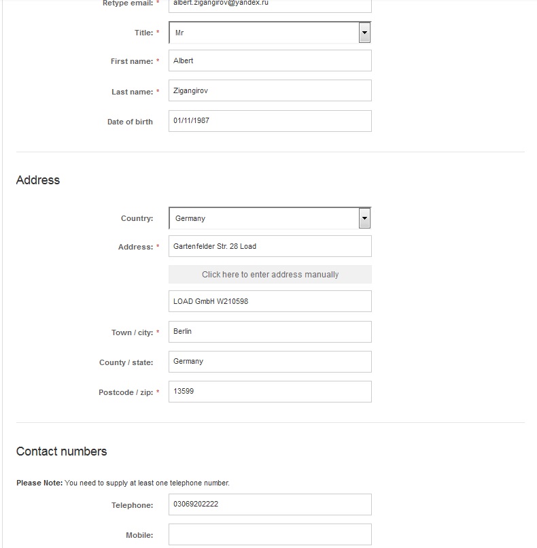Screen dimensions: 537x548
Task: Click the Postcode / zip label text
Action: 126,392
